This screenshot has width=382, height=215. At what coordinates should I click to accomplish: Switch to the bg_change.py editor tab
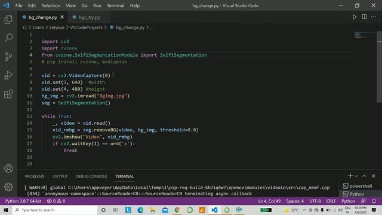(x=42, y=17)
